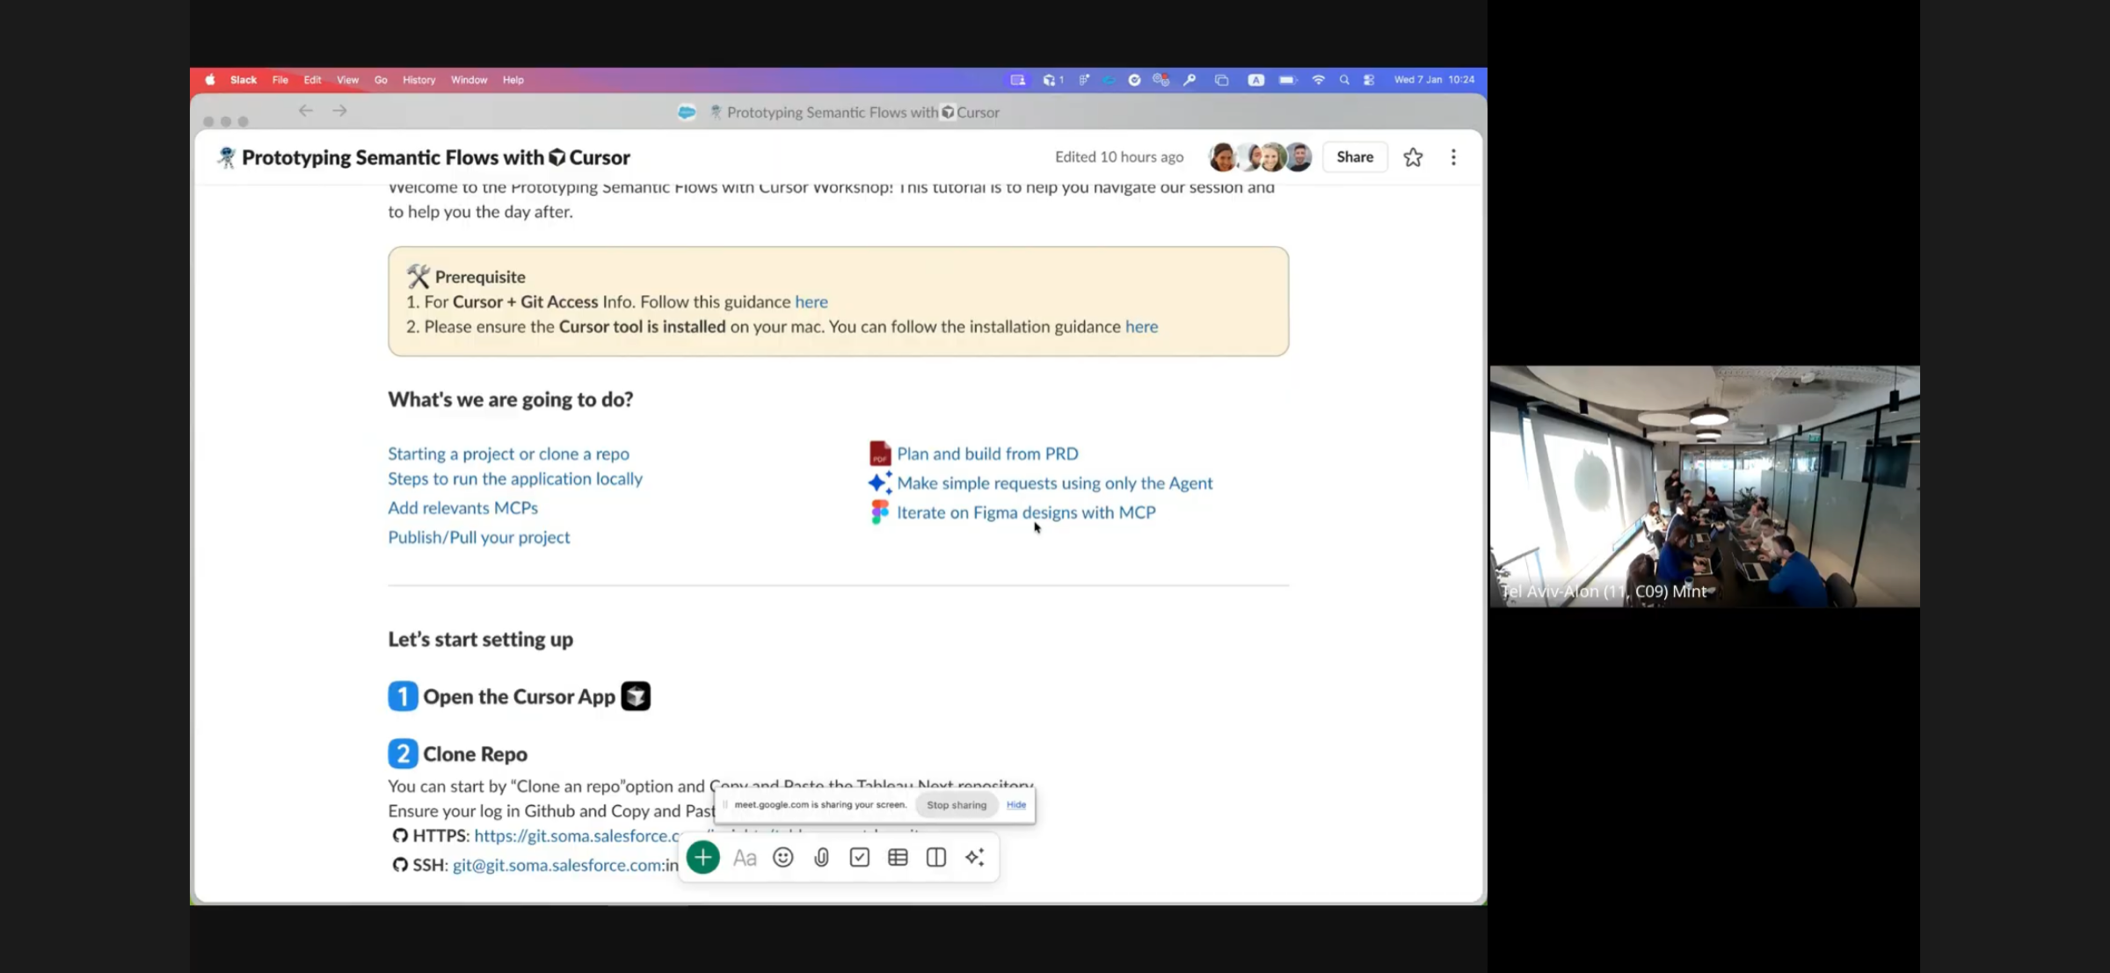The height and width of the screenshot is (973, 2110).
Task: Go back with the left arrow
Action: [306, 111]
